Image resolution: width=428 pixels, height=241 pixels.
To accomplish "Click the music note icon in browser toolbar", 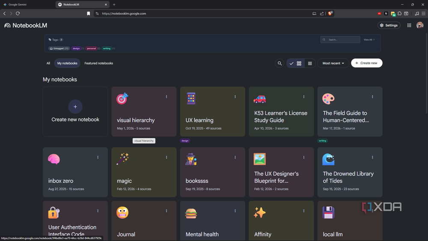I will coord(417,13).
